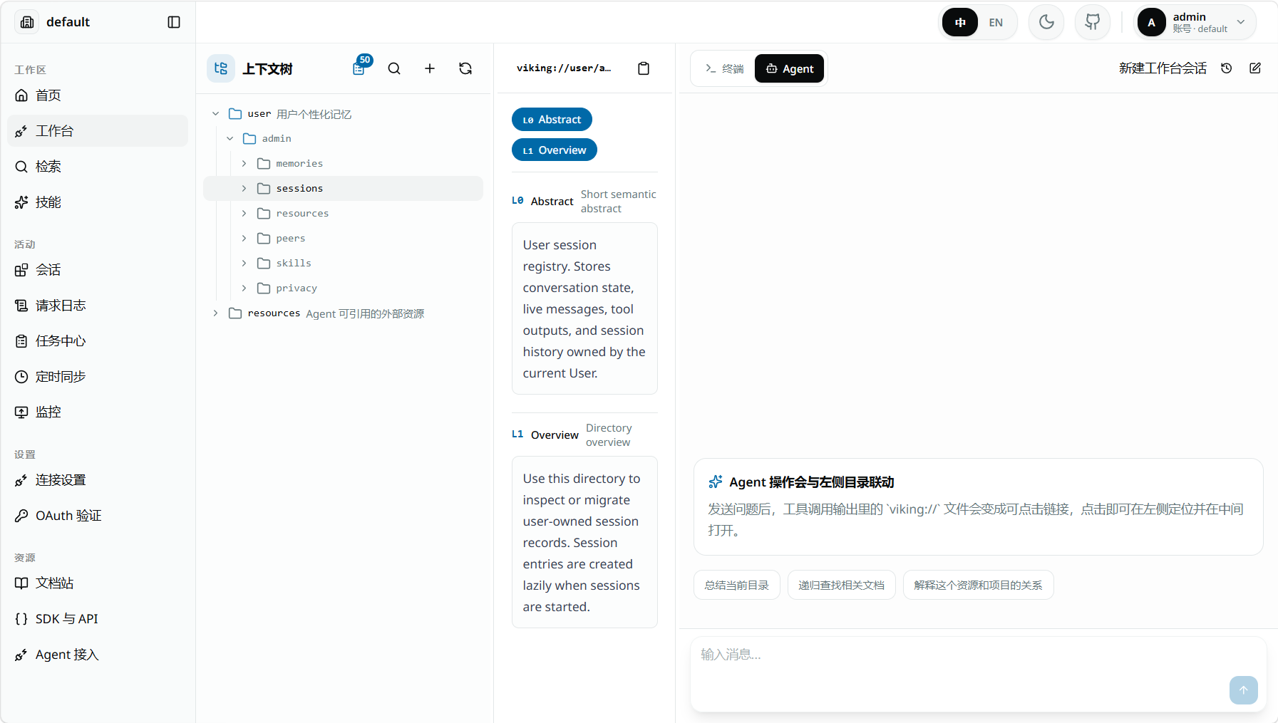
Task: Open 连接设置 connection settings
Action: [x=98, y=480]
